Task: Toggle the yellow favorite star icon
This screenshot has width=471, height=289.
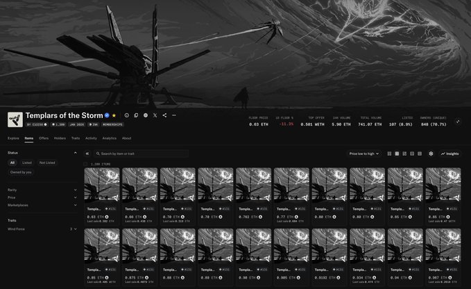Action: coord(114,115)
